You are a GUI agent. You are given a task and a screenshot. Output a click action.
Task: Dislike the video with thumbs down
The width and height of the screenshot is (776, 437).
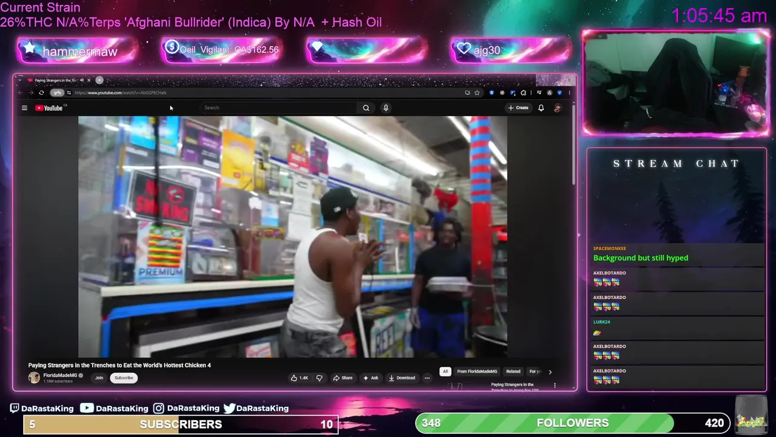319,378
